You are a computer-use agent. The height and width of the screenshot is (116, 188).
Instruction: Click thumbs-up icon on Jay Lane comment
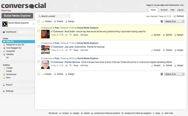tap(67, 50)
